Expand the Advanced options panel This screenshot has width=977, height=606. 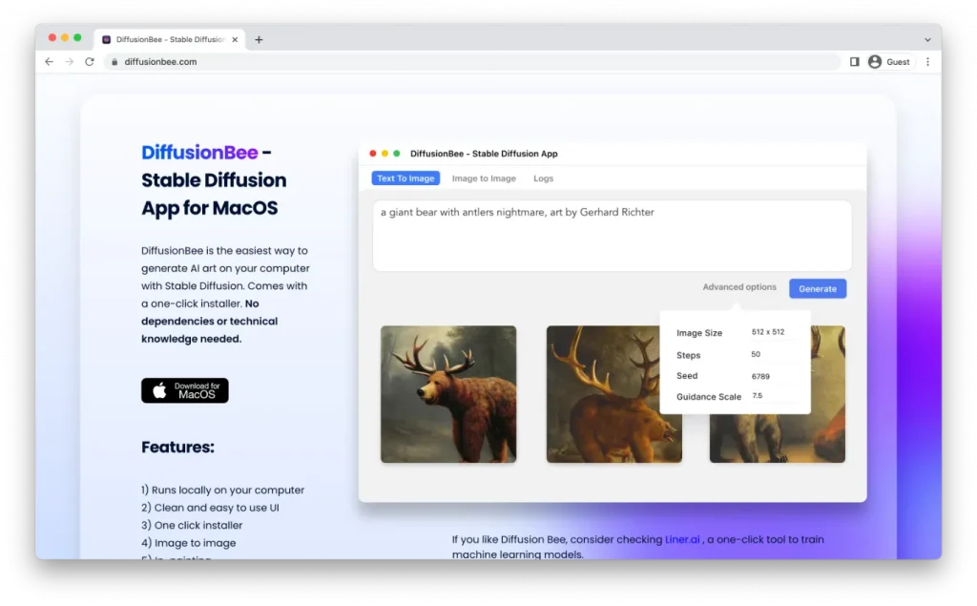(x=739, y=287)
